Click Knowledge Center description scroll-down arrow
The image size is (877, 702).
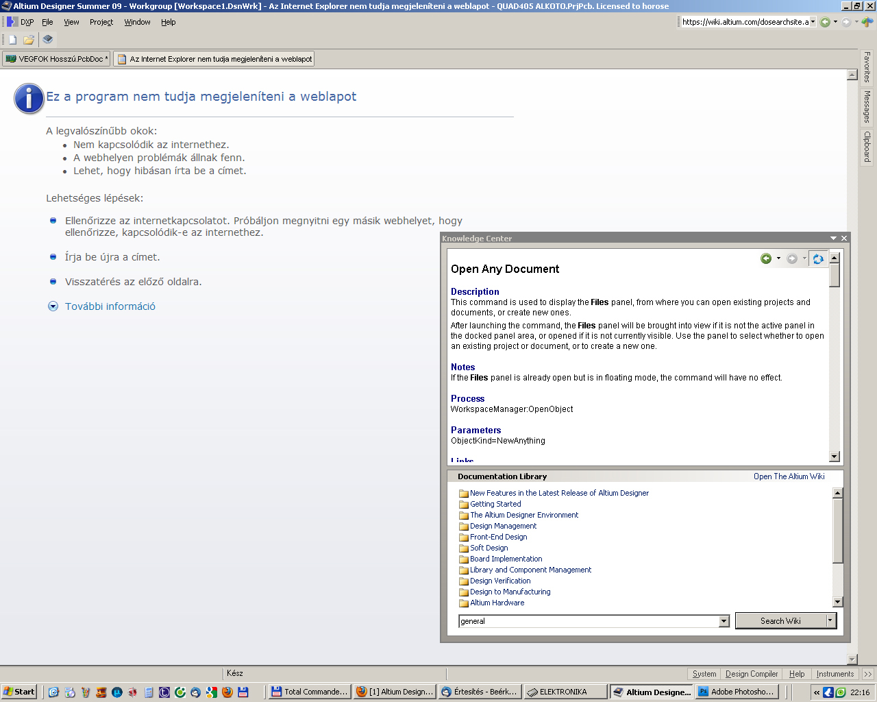835,457
